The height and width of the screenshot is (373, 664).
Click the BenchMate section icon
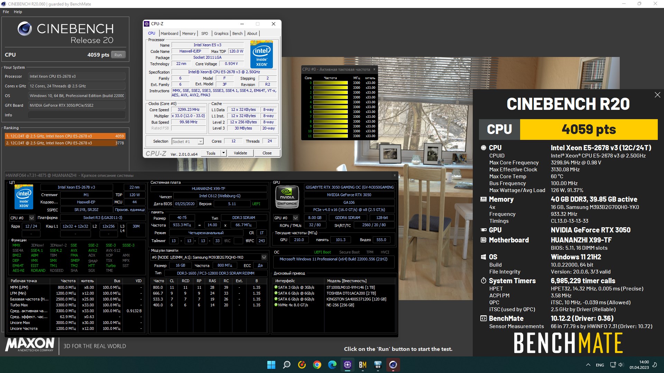483,318
